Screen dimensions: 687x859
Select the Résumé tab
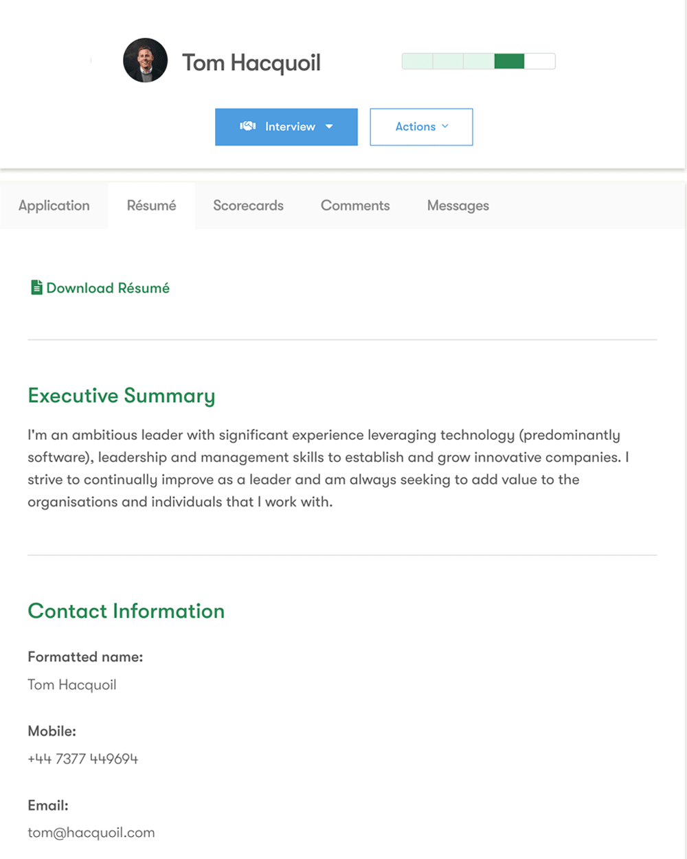pos(151,205)
